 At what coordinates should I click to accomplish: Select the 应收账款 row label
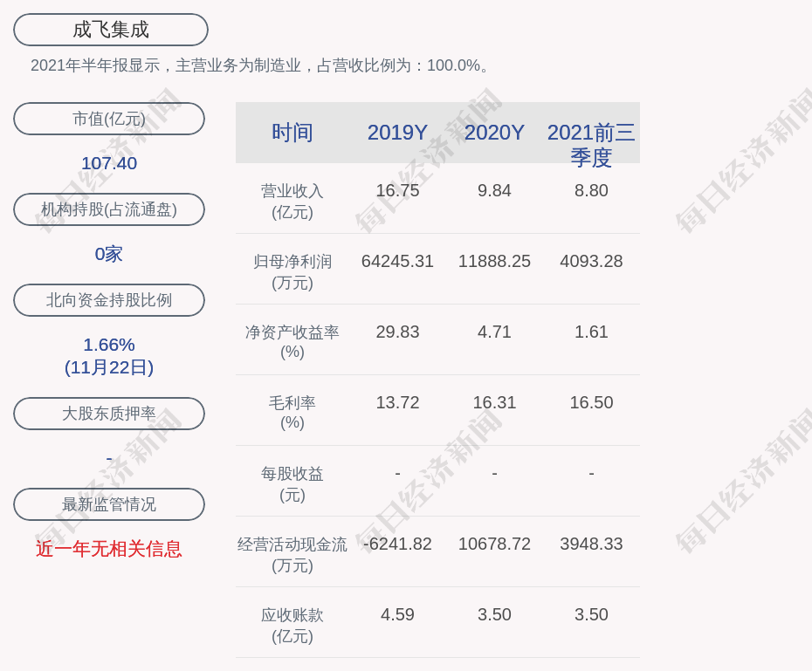pos(292,624)
